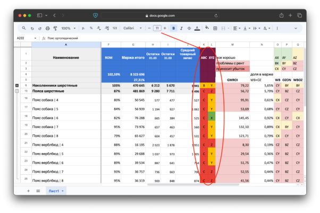Open text rotation dropdown
The image size is (320, 213).
click(x=266, y=28)
